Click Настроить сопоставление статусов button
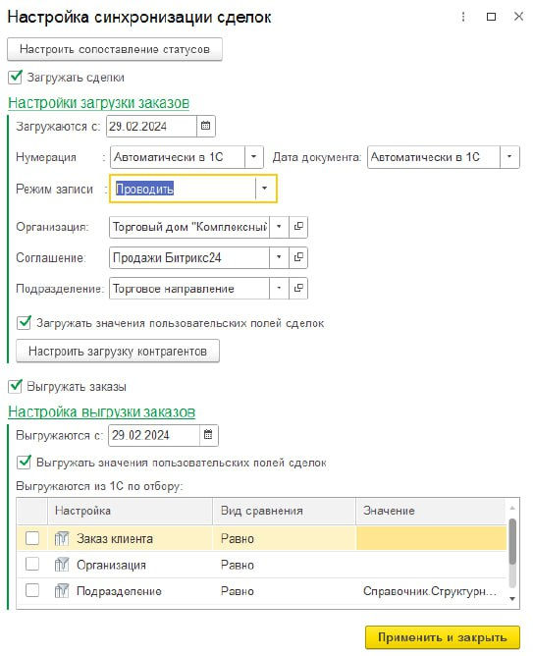This screenshot has width=533, height=656. pyautogui.click(x=115, y=49)
